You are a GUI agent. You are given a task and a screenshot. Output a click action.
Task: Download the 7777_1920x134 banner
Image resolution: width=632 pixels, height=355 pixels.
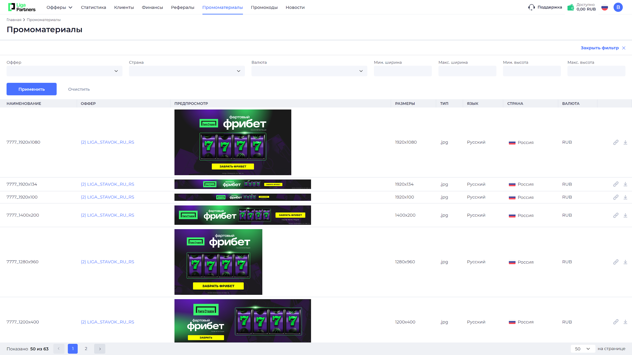(x=625, y=184)
